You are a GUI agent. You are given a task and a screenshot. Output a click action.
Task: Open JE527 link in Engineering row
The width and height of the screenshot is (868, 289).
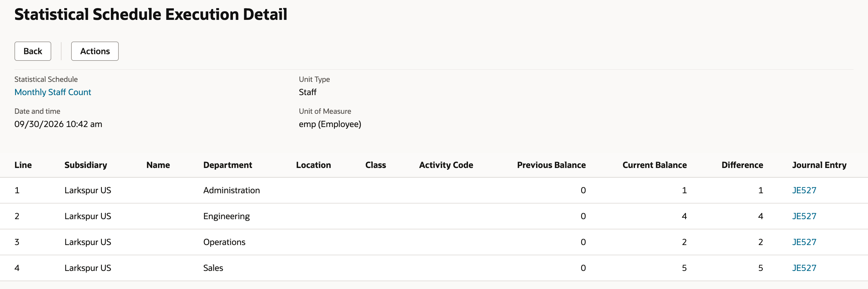click(x=804, y=216)
